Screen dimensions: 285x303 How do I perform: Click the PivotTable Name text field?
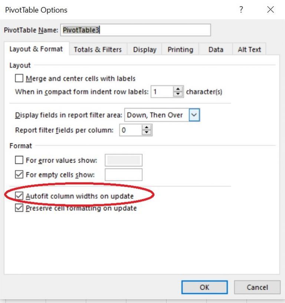[x=135, y=30]
